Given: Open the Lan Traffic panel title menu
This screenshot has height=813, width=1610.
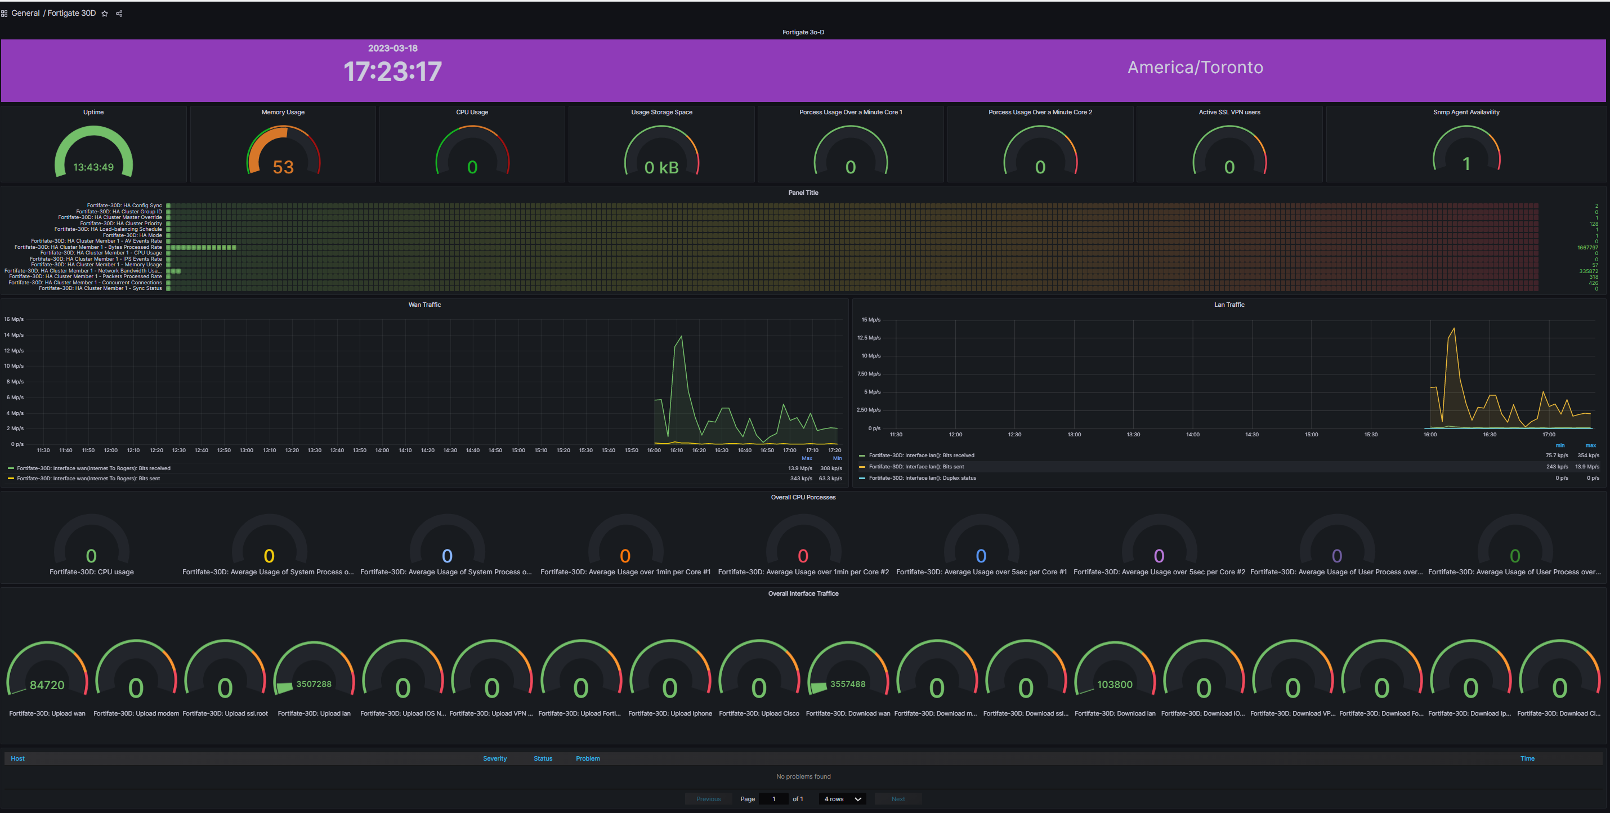Looking at the screenshot, I should [x=1229, y=305].
